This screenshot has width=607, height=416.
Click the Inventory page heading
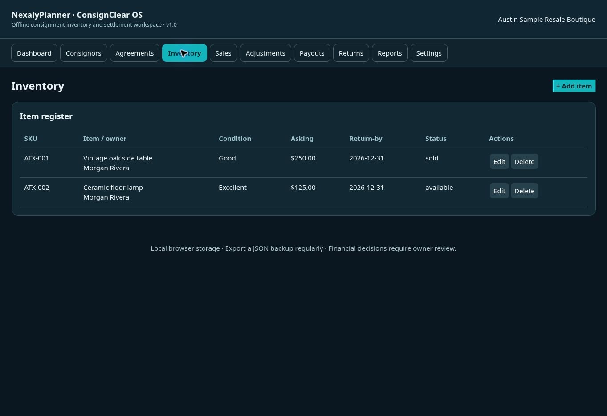[x=38, y=86]
